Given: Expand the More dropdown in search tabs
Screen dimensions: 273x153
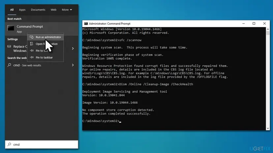Looking at the screenshot, I should tap(67, 10).
